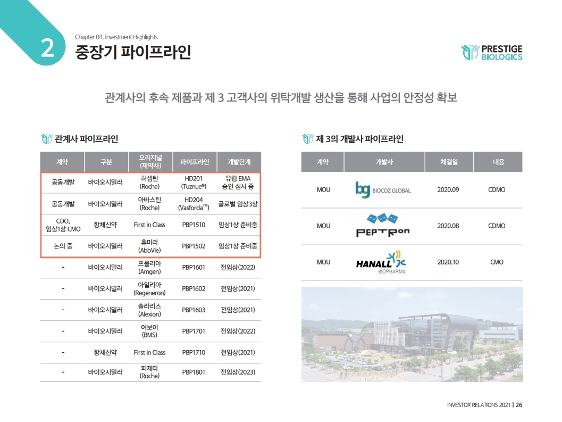Image resolution: width=562 pixels, height=422 pixels.
Task: Click the 퍼제타 (Roche) cell
Action: click(149, 372)
